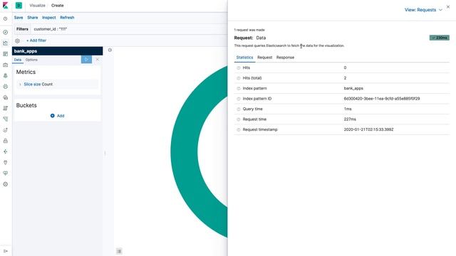Open the Visualize app icon

[x=5, y=43]
